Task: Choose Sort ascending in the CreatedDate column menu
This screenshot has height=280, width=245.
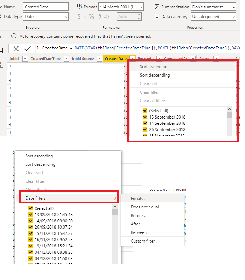Action: click(x=182, y=67)
